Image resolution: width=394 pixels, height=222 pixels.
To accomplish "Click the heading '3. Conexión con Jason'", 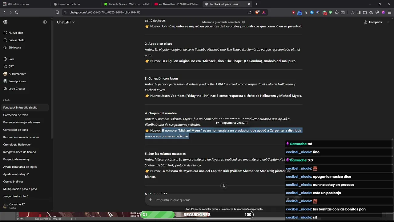I will [161, 78].
